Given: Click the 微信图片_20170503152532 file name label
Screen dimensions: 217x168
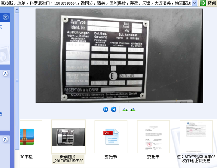Looking at the screenshot, I should [x=68, y=159].
